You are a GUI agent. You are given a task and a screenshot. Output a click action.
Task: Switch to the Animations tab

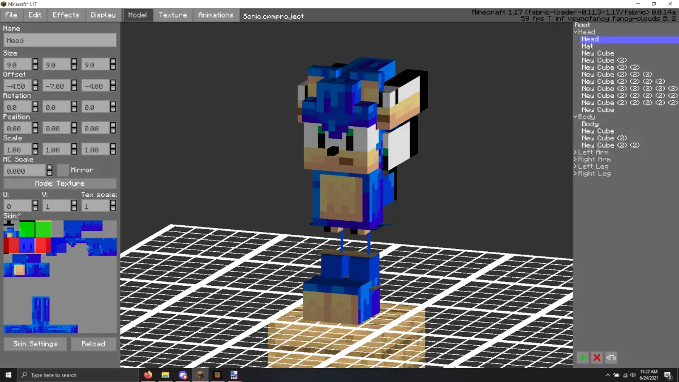coord(216,15)
